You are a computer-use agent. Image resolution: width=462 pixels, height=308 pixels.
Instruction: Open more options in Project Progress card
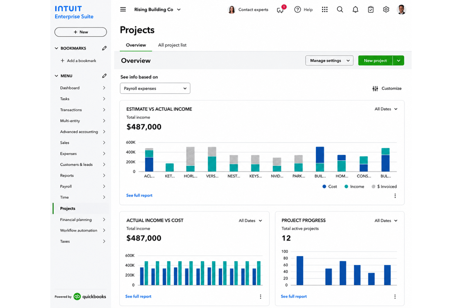395,296
